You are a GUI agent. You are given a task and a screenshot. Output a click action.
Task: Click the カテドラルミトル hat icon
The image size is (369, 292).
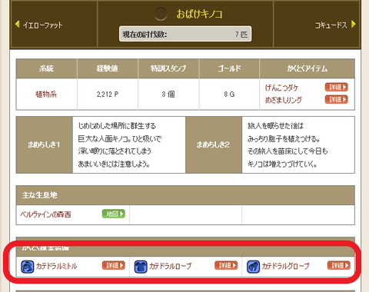click(27, 267)
